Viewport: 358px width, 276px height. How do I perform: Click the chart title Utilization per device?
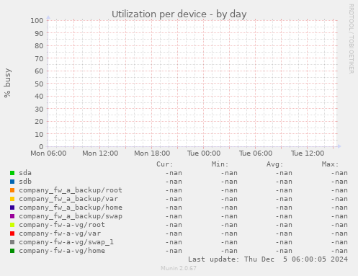click(179, 14)
